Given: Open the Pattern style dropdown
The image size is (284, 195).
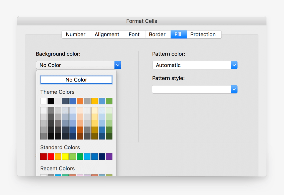Looking at the screenshot, I should click(x=234, y=89).
